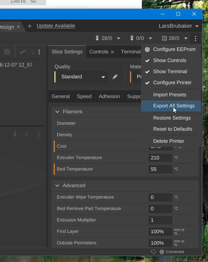Switch to Slice Settings tab
Viewport: 208px width, 262px height.
(67, 52)
